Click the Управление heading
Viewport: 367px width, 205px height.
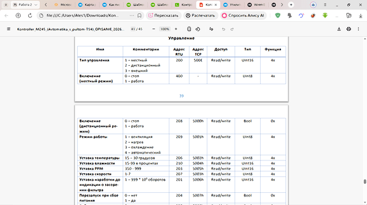[181, 38]
